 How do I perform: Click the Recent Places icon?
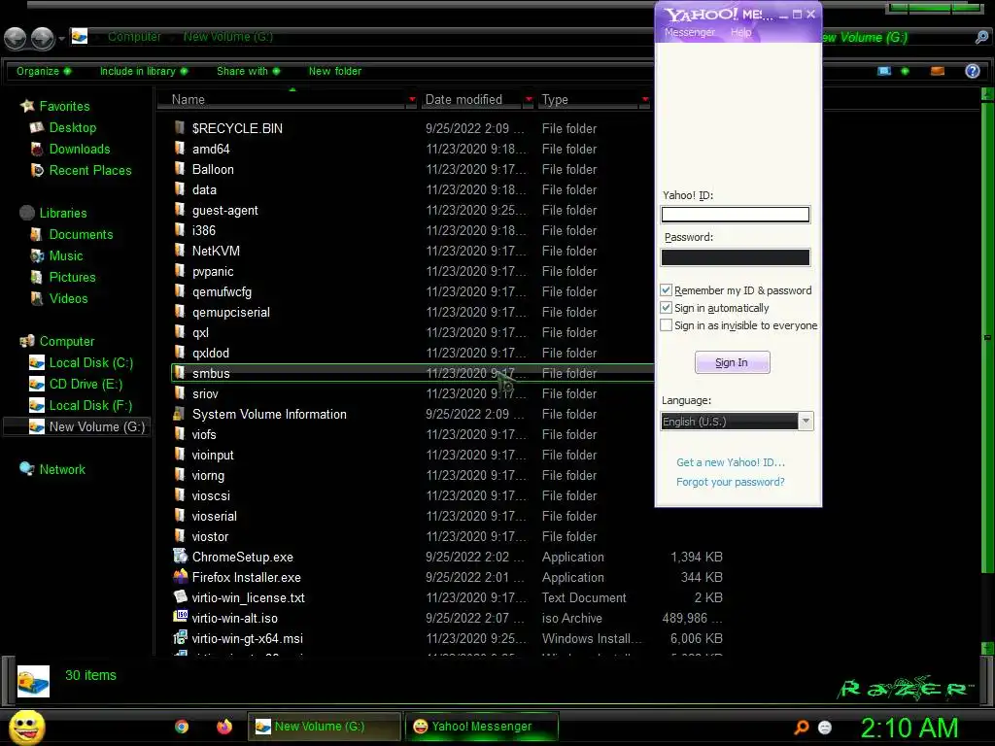[x=37, y=170]
